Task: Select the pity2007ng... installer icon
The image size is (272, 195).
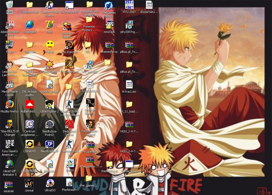Action: (x=129, y=25)
